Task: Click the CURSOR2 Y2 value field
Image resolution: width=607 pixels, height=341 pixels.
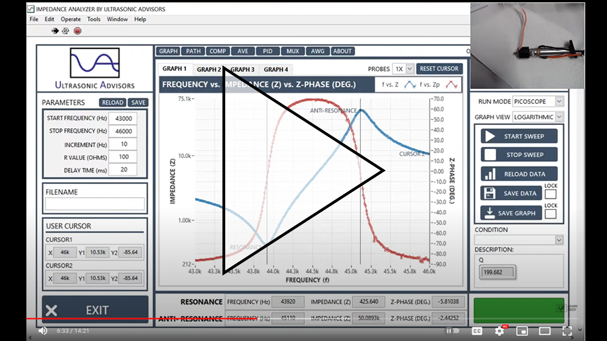Action: pos(130,278)
